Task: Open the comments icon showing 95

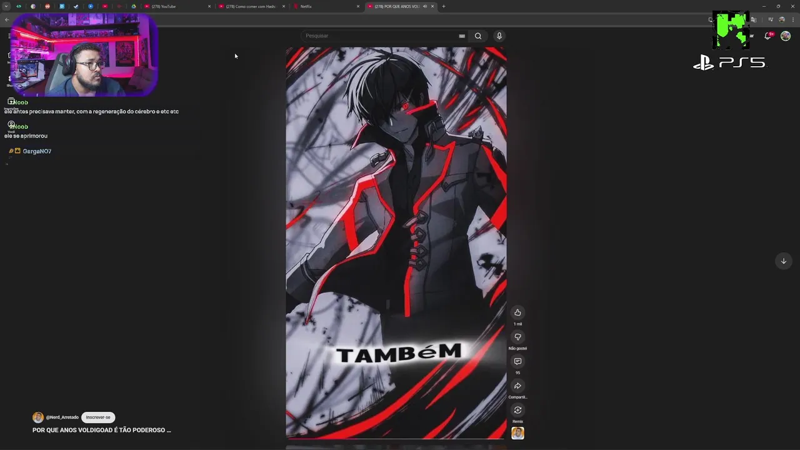Action: pos(517,361)
